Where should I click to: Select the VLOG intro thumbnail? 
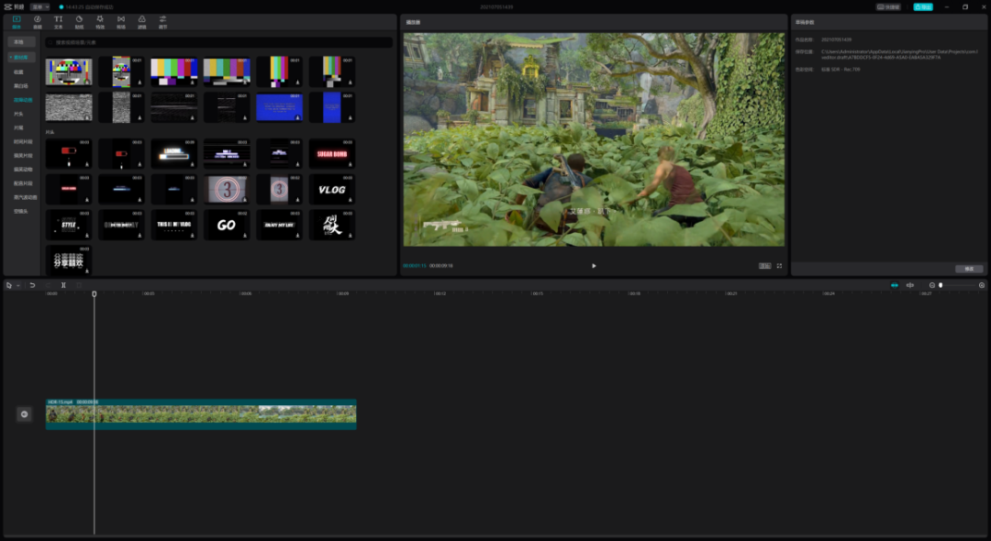[332, 190]
